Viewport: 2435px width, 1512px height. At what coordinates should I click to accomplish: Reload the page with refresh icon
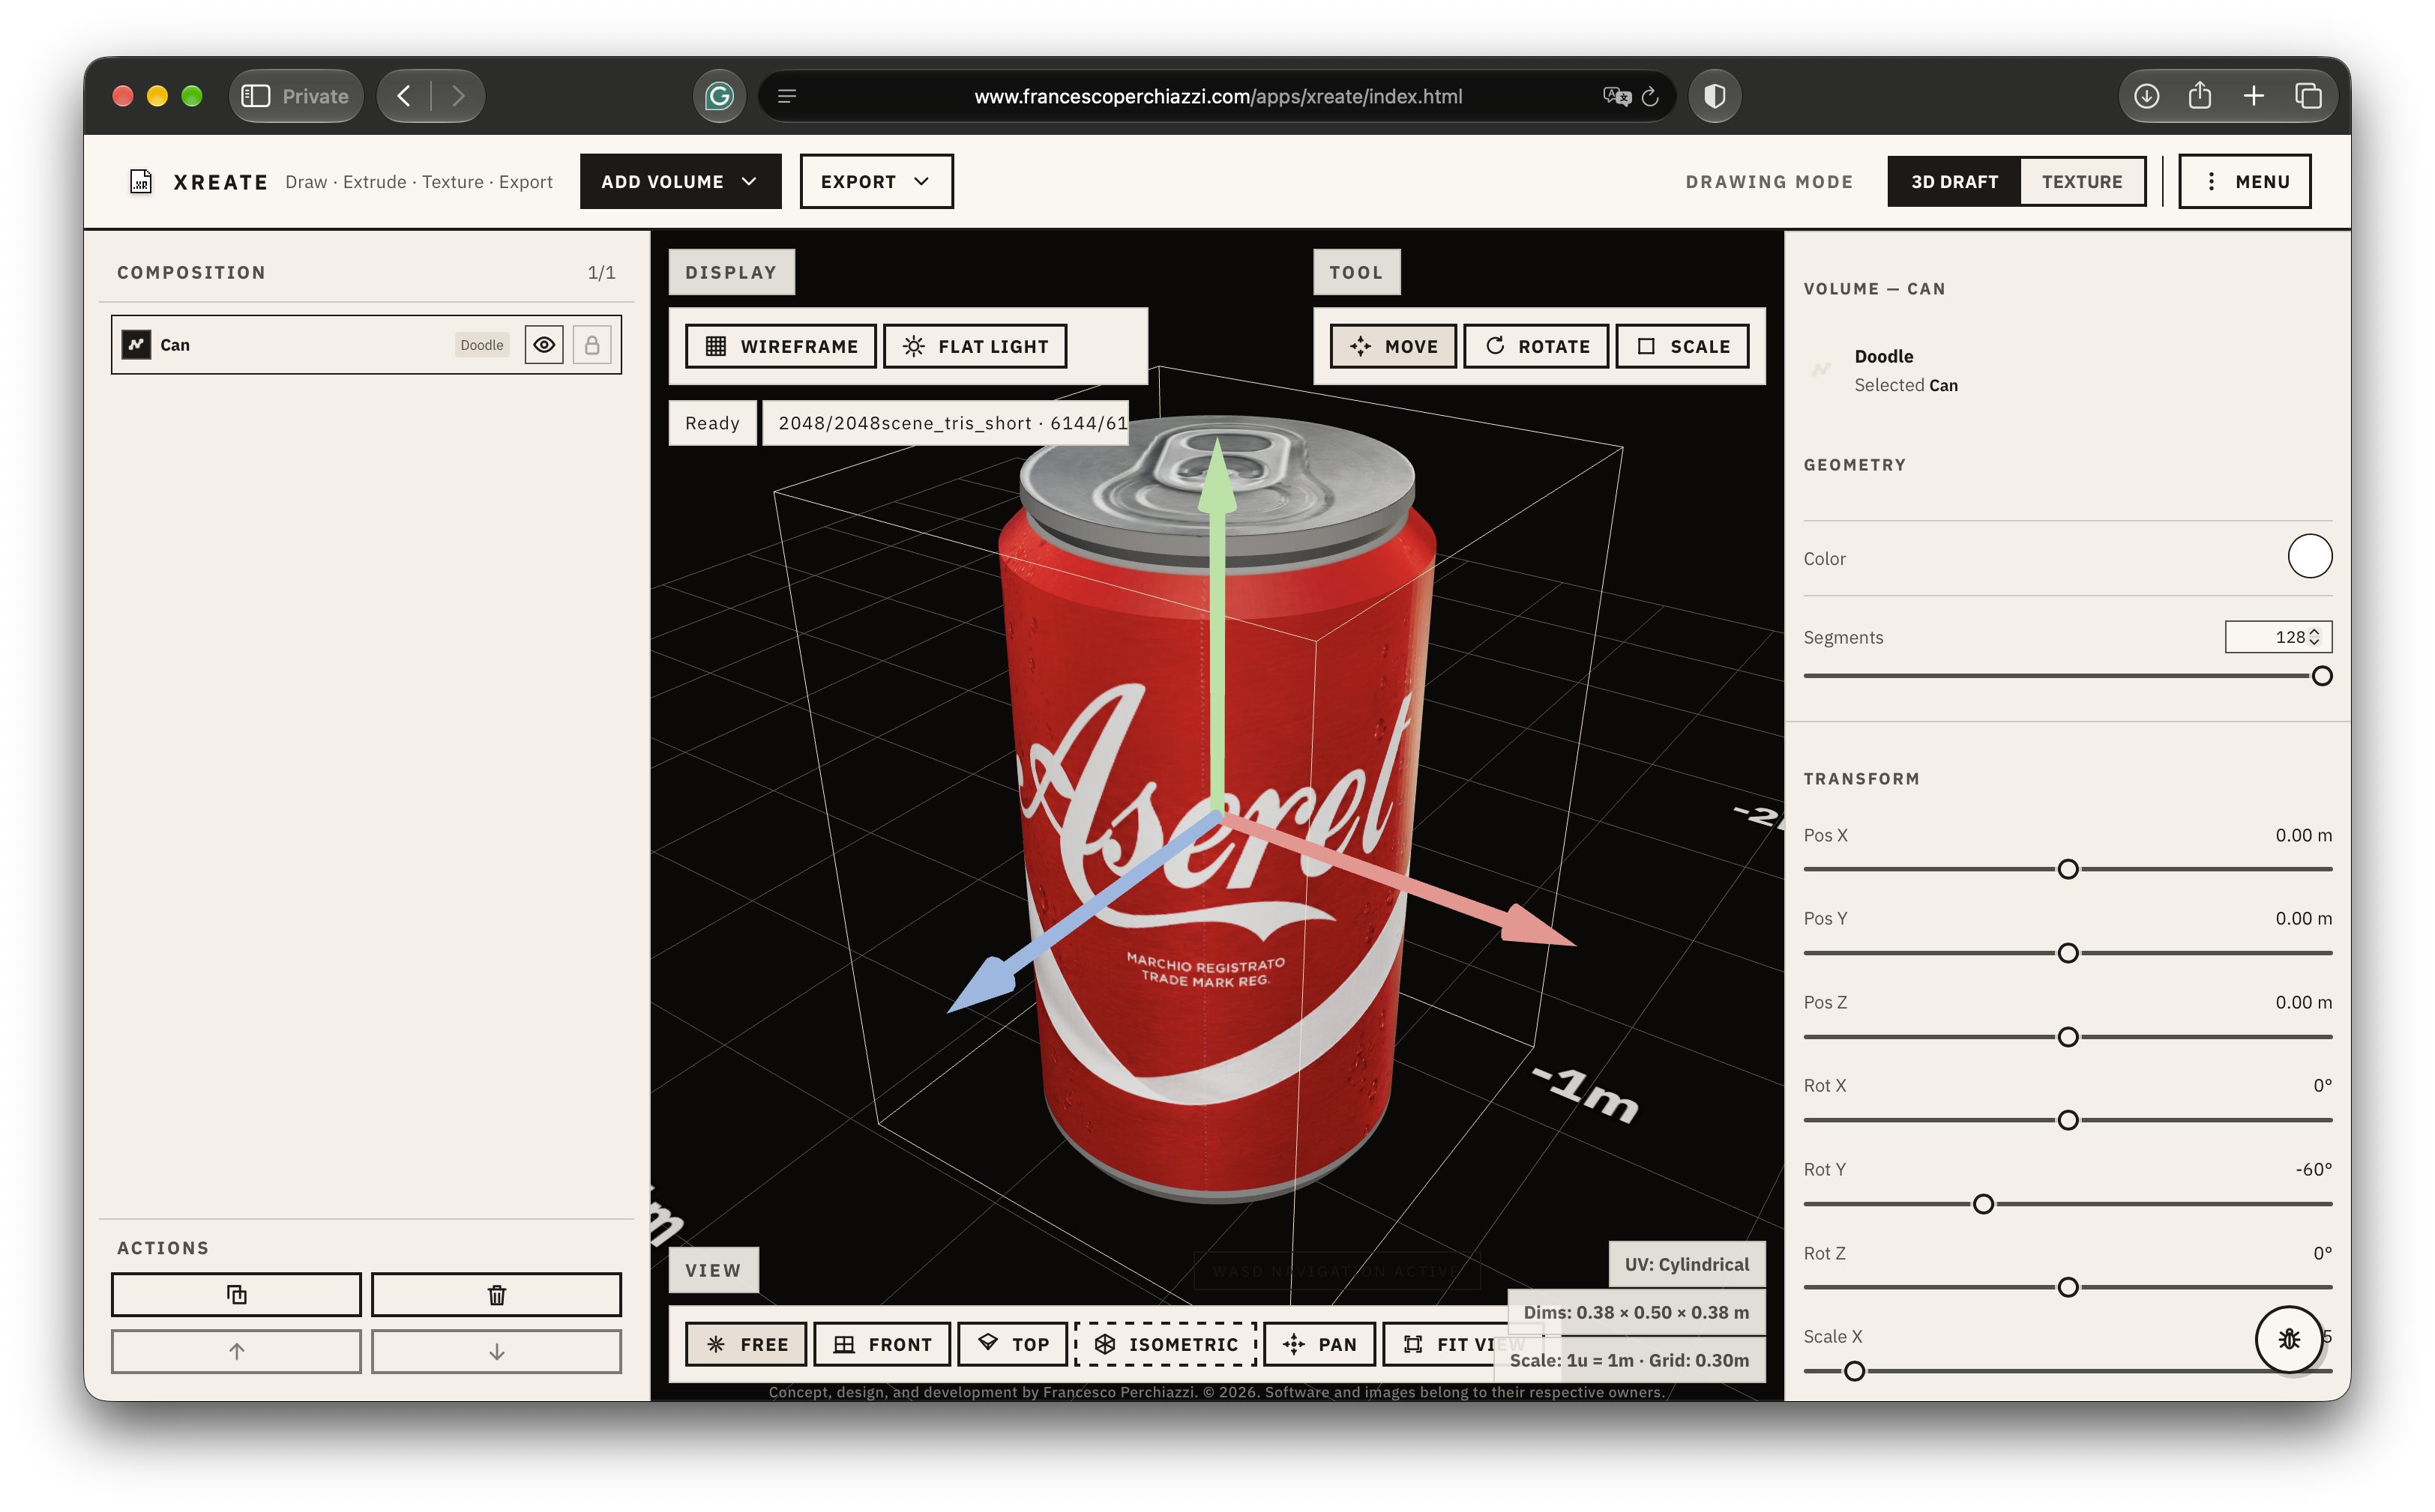1649,96
